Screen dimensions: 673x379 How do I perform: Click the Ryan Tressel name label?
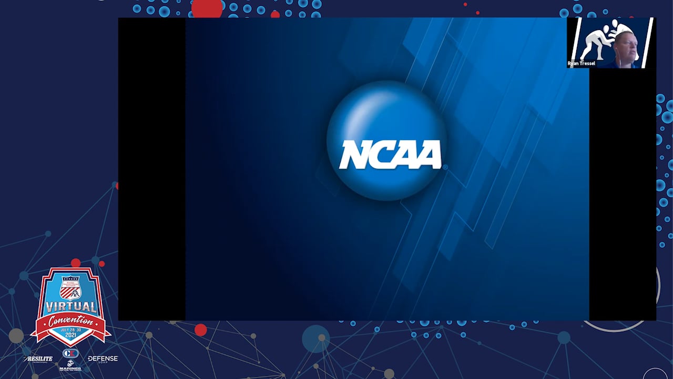point(582,64)
